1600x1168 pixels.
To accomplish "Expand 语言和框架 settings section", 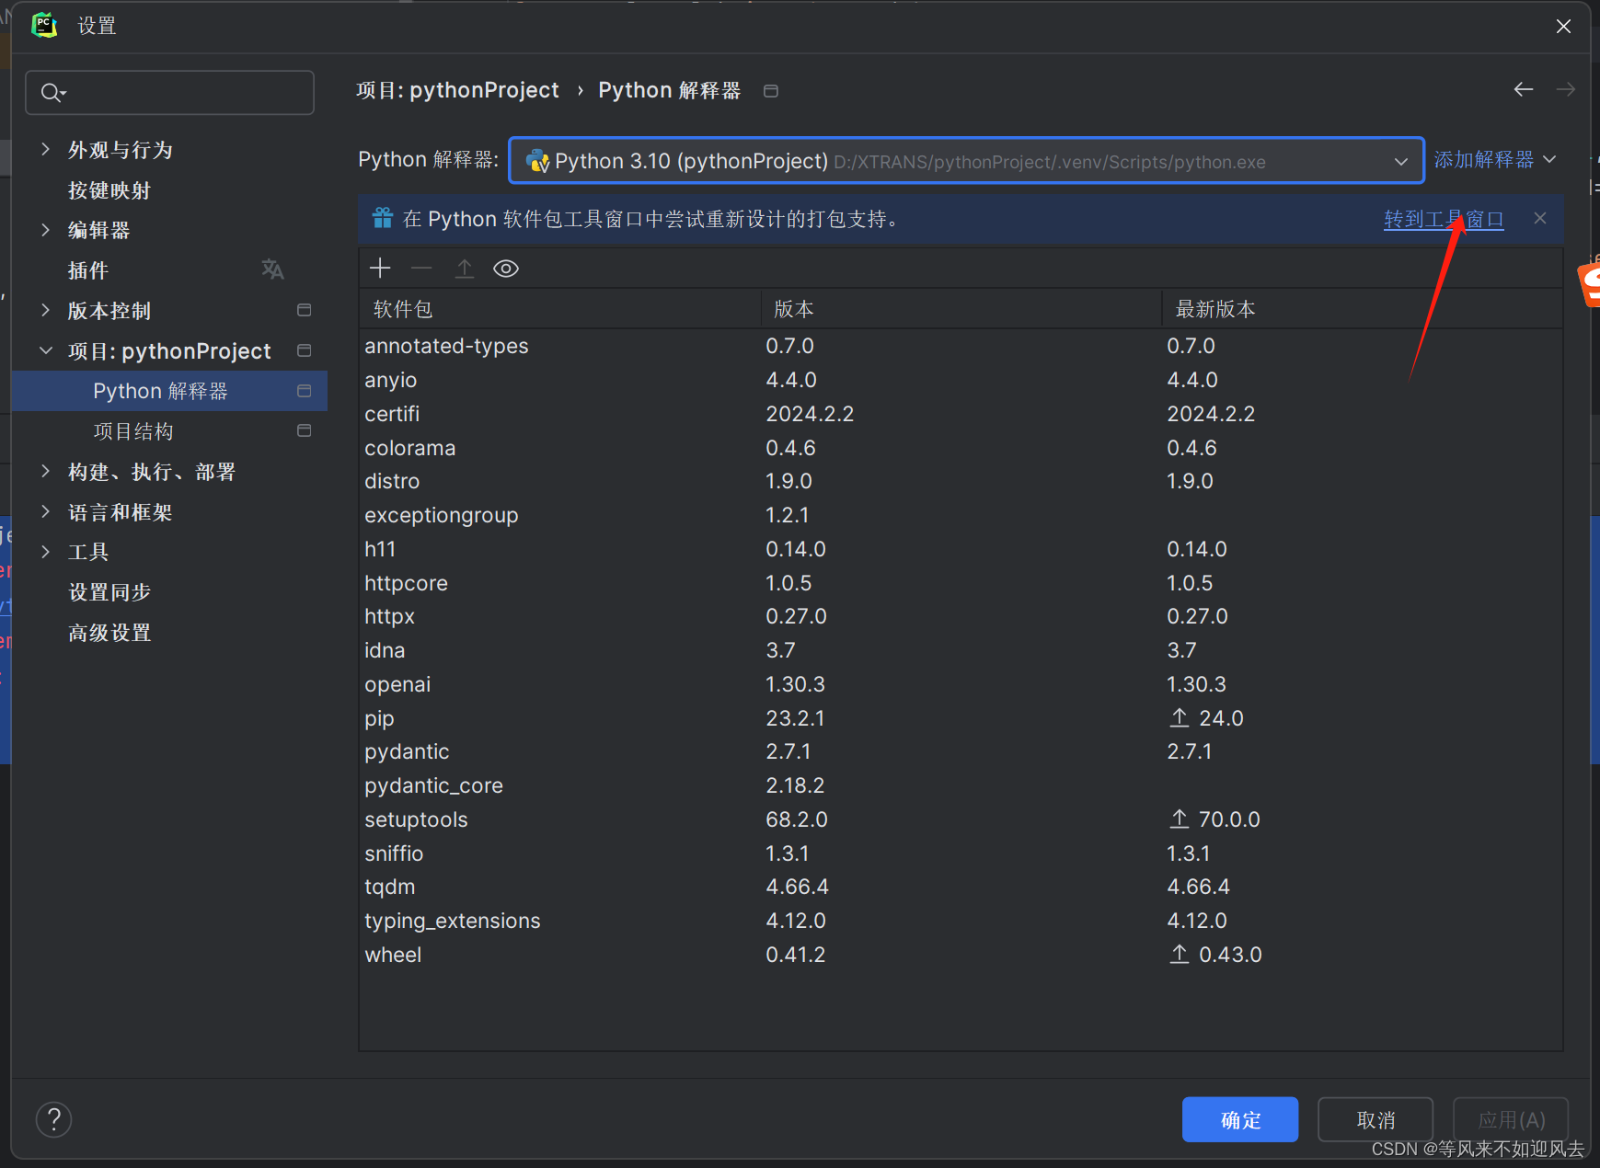I will click(x=45, y=511).
